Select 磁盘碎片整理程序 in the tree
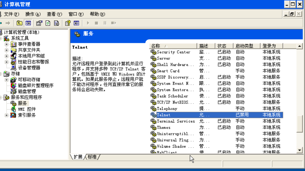The height and width of the screenshot is (171, 305). [x=36, y=85]
